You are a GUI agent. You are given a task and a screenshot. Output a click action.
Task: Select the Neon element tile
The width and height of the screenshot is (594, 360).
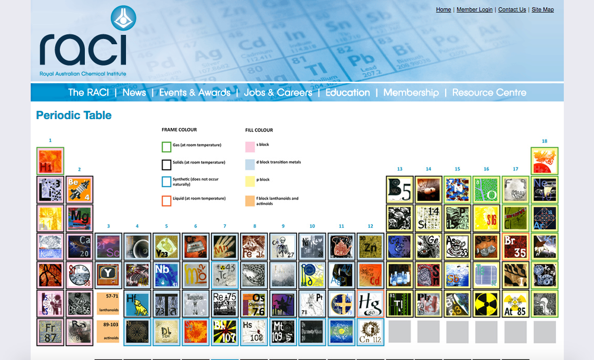[545, 189]
